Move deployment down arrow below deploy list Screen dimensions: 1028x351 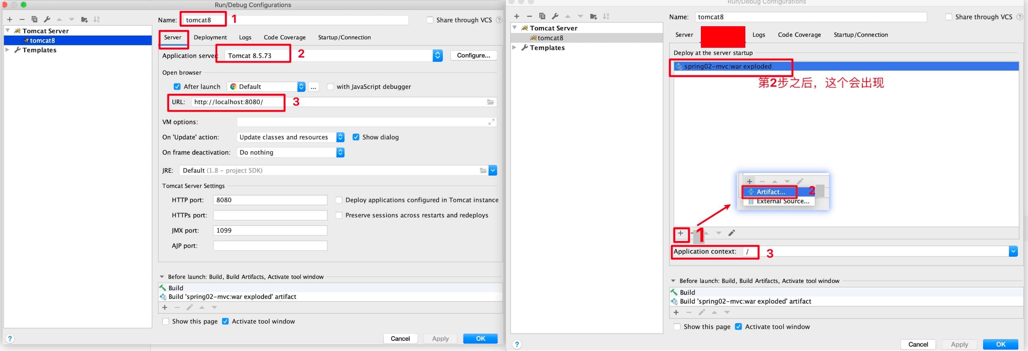(719, 233)
